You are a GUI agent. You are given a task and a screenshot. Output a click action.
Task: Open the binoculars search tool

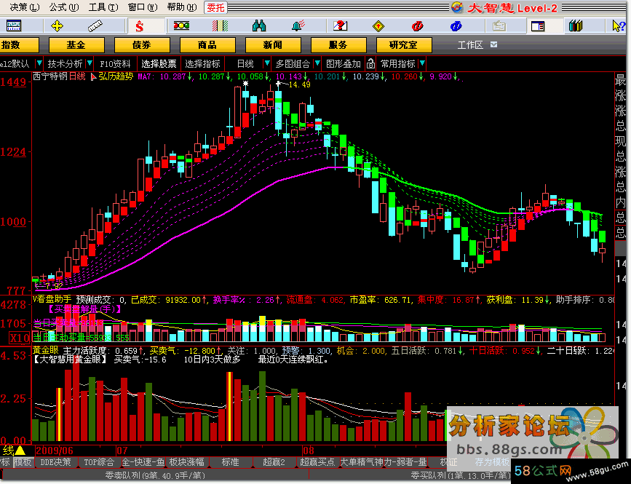tap(259, 26)
